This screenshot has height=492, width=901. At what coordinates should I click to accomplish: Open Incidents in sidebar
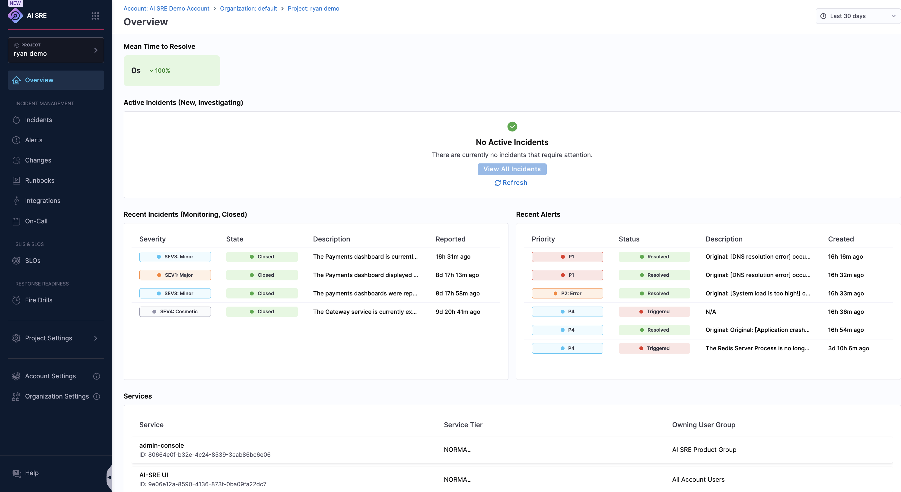(x=56, y=120)
